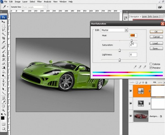Expand the layer Fill percentage dropdown
This screenshot has width=165, height=135.
tap(163, 82)
